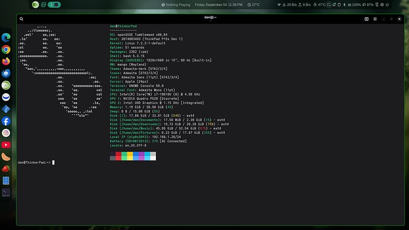409x230 pixels.
Task: Click the Memory line 1.19 GiB usage
Action: tap(142, 107)
